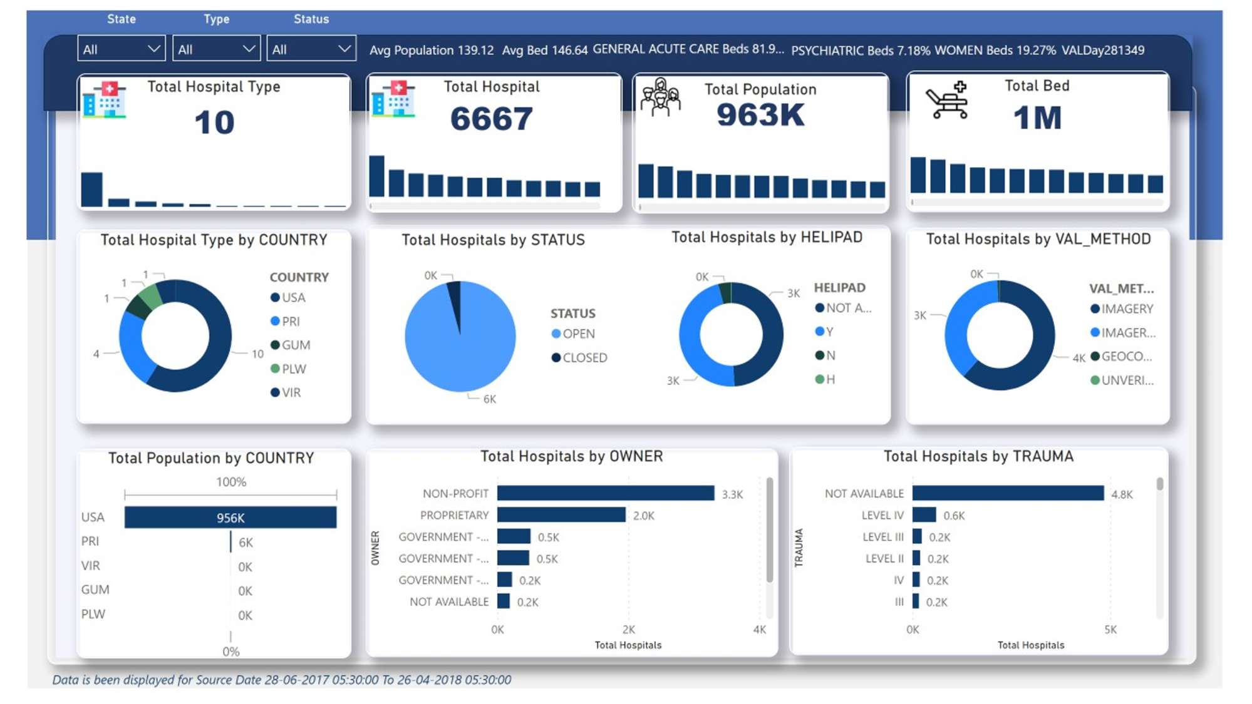Click the Total Hospitals by HELIPAD title
Screen dimensions: 1252x704
(x=767, y=237)
